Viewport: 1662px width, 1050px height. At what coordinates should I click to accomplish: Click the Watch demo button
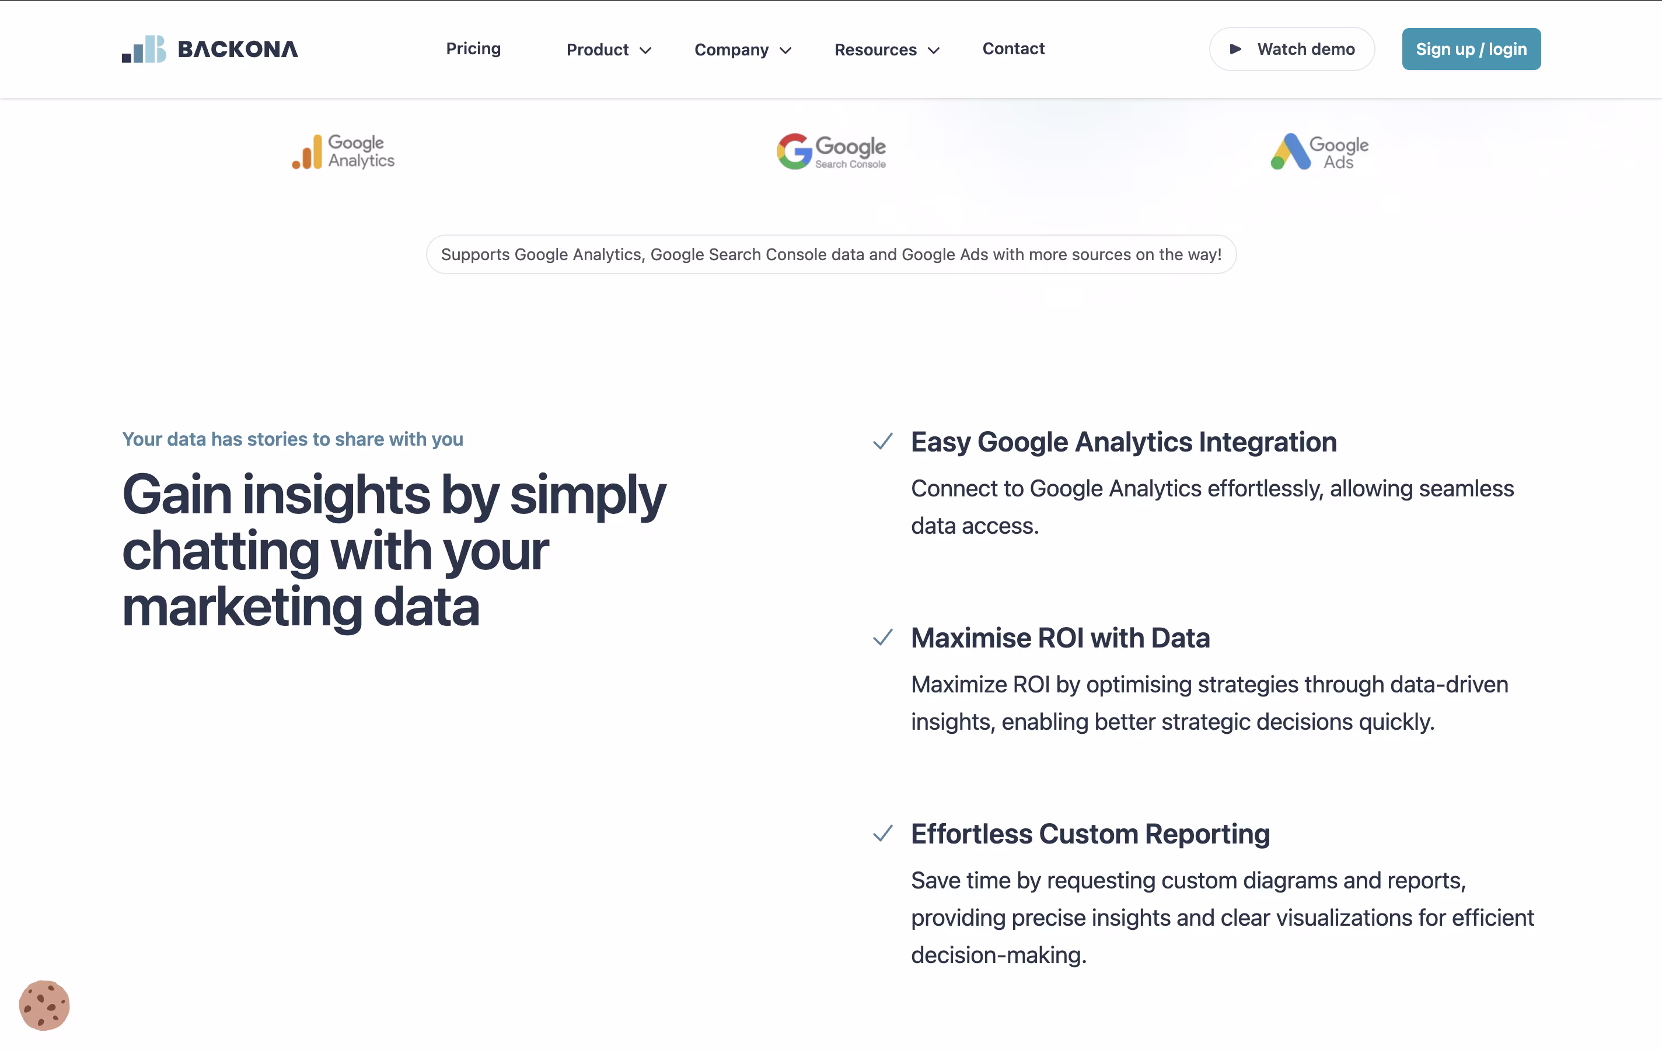click(x=1291, y=49)
